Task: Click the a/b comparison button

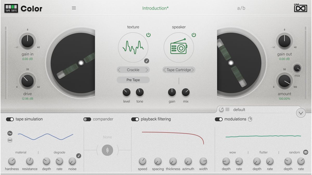Action: point(241,8)
